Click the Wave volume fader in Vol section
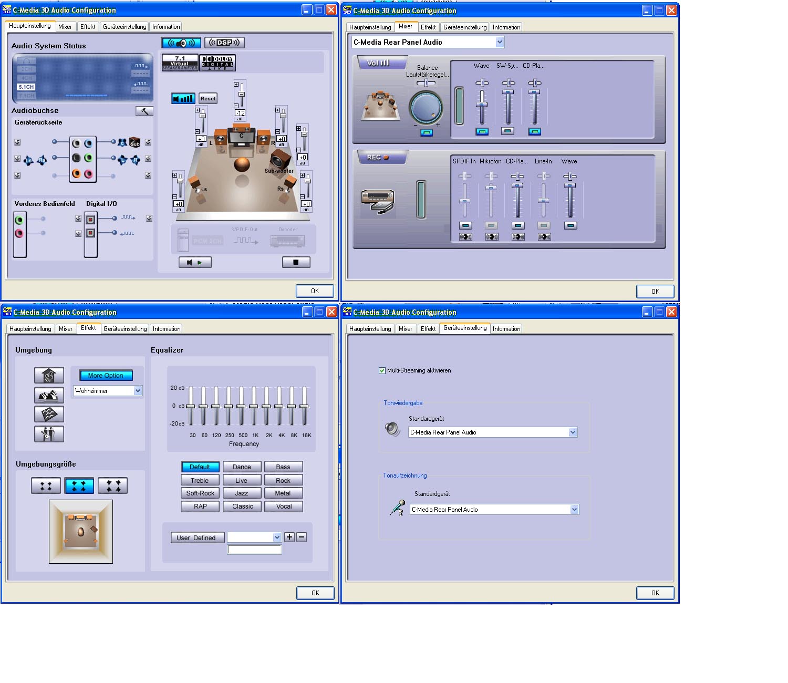The image size is (788, 683). point(482,105)
